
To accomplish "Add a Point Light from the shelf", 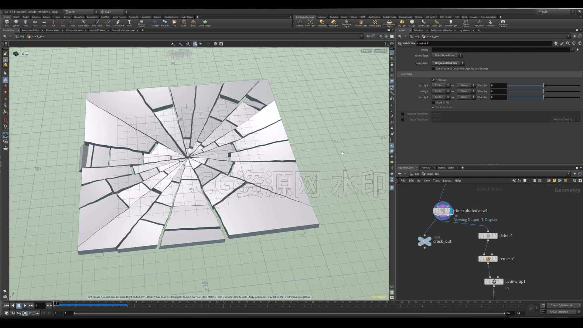I will tap(310, 23).
